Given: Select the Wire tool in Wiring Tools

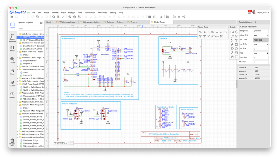Looking at the screenshot, I should click(200, 32).
